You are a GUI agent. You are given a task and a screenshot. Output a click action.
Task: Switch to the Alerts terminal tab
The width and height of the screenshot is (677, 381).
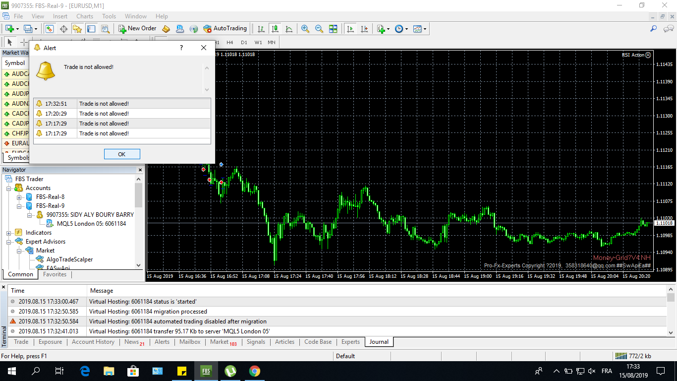tap(162, 342)
